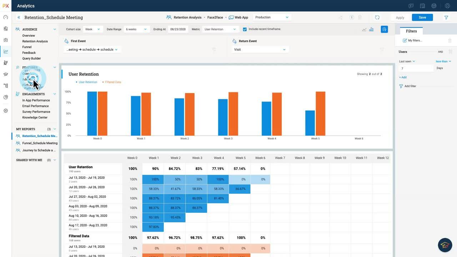Open the graduation cap help bubble
Image resolution: width=457 pixels, height=257 pixels.
(445, 245)
